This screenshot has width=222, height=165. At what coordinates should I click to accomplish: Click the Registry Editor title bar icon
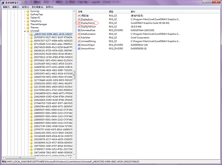click(3, 3)
